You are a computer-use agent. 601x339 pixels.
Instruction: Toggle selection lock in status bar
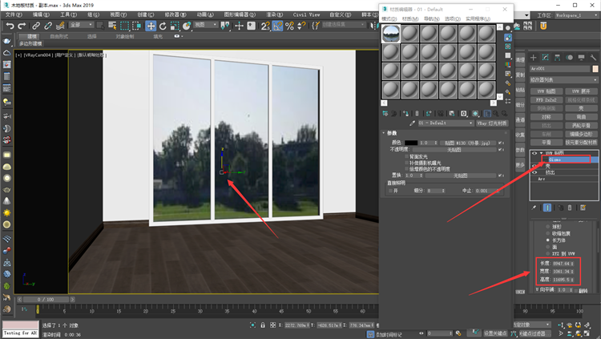(263, 325)
